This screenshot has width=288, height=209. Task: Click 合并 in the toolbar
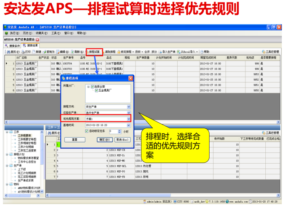point(147,52)
